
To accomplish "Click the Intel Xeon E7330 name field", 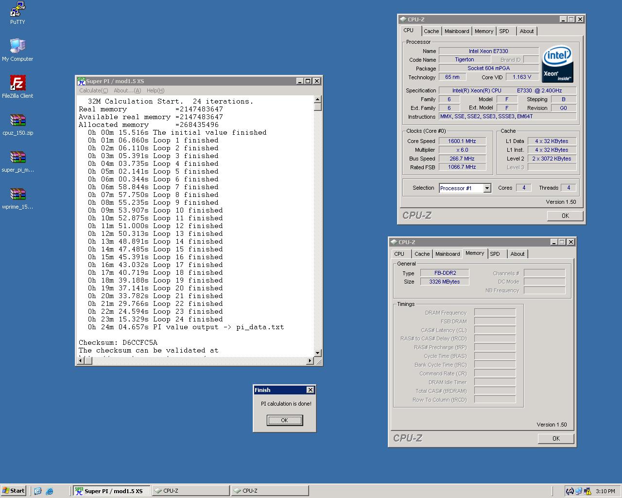I will click(x=488, y=51).
